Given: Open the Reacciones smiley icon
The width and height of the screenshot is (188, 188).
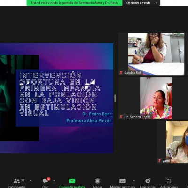Looking at the screenshot, I should pos(148,181).
